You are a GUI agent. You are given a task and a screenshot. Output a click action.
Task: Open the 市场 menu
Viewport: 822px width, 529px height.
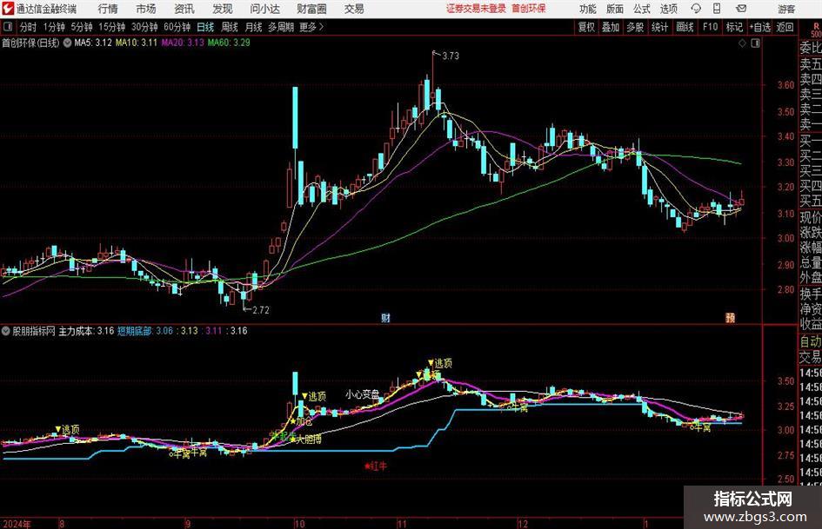146,9
